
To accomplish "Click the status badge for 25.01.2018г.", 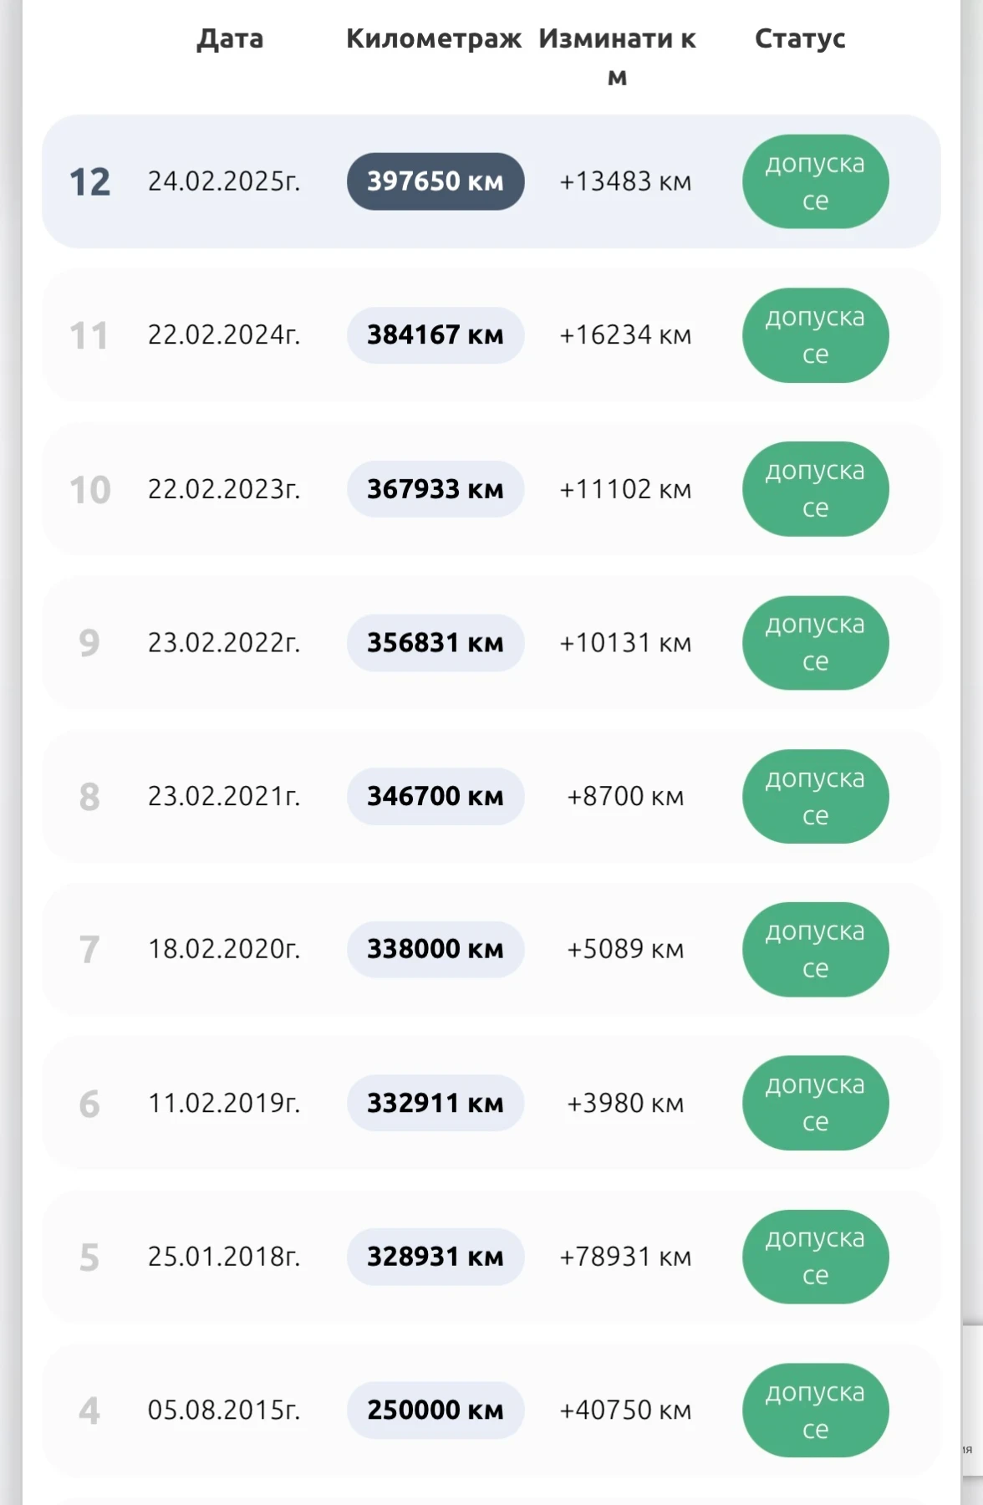I will click(815, 1257).
